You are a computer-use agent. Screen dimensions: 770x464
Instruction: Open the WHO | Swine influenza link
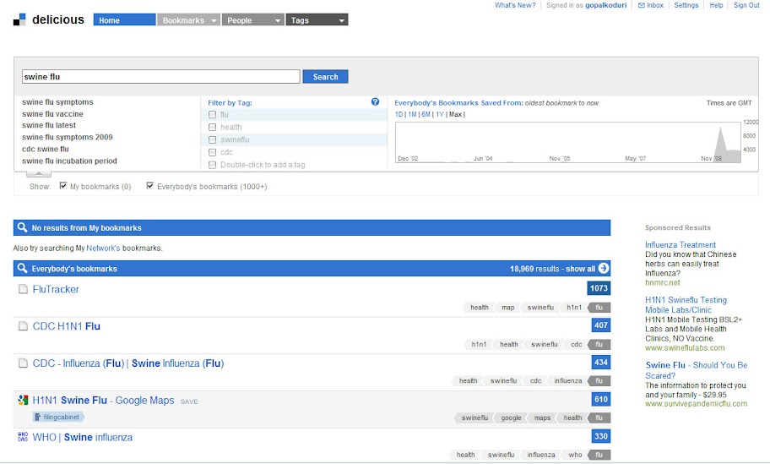83,437
